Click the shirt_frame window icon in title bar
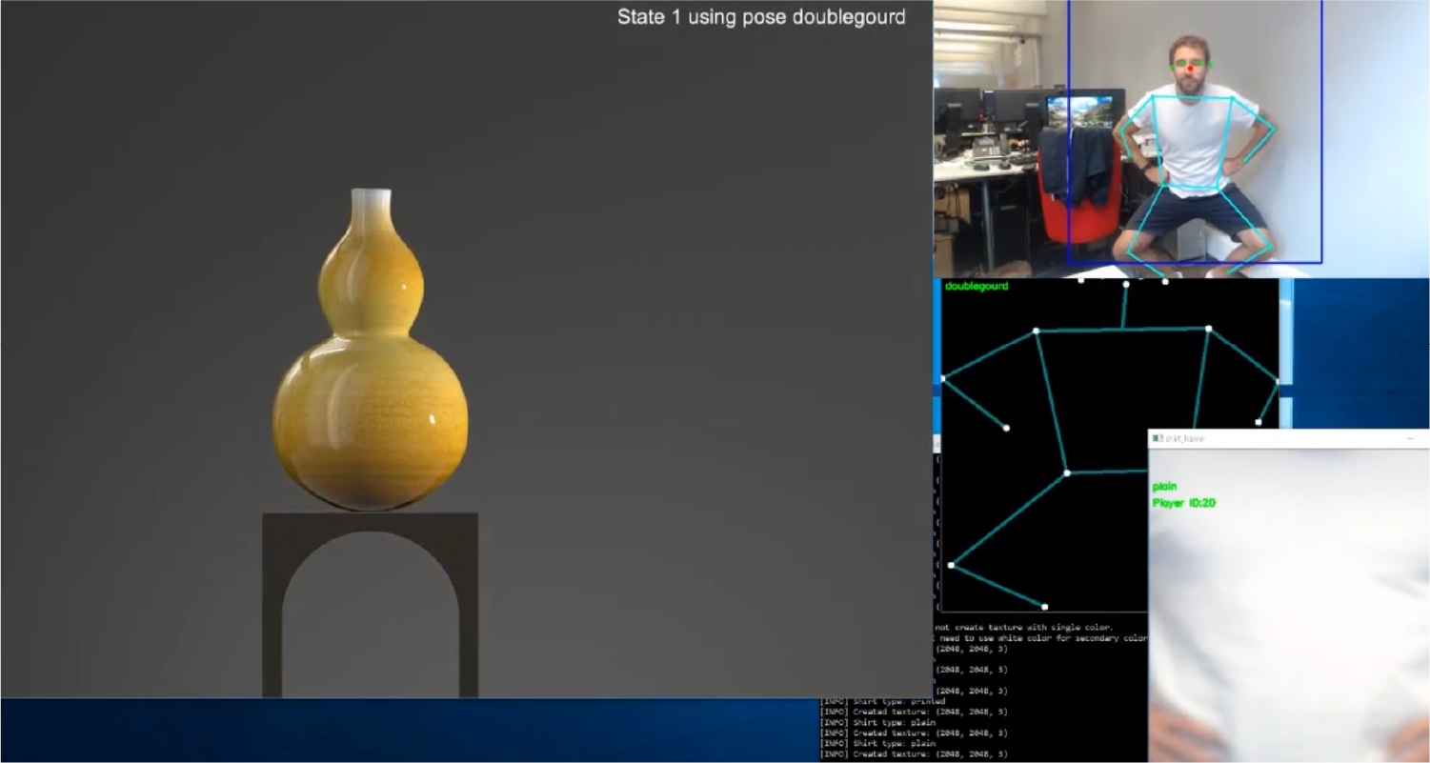The height and width of the screenshot is (763, 1430). pyautogui.click(x=1157, y=438)
